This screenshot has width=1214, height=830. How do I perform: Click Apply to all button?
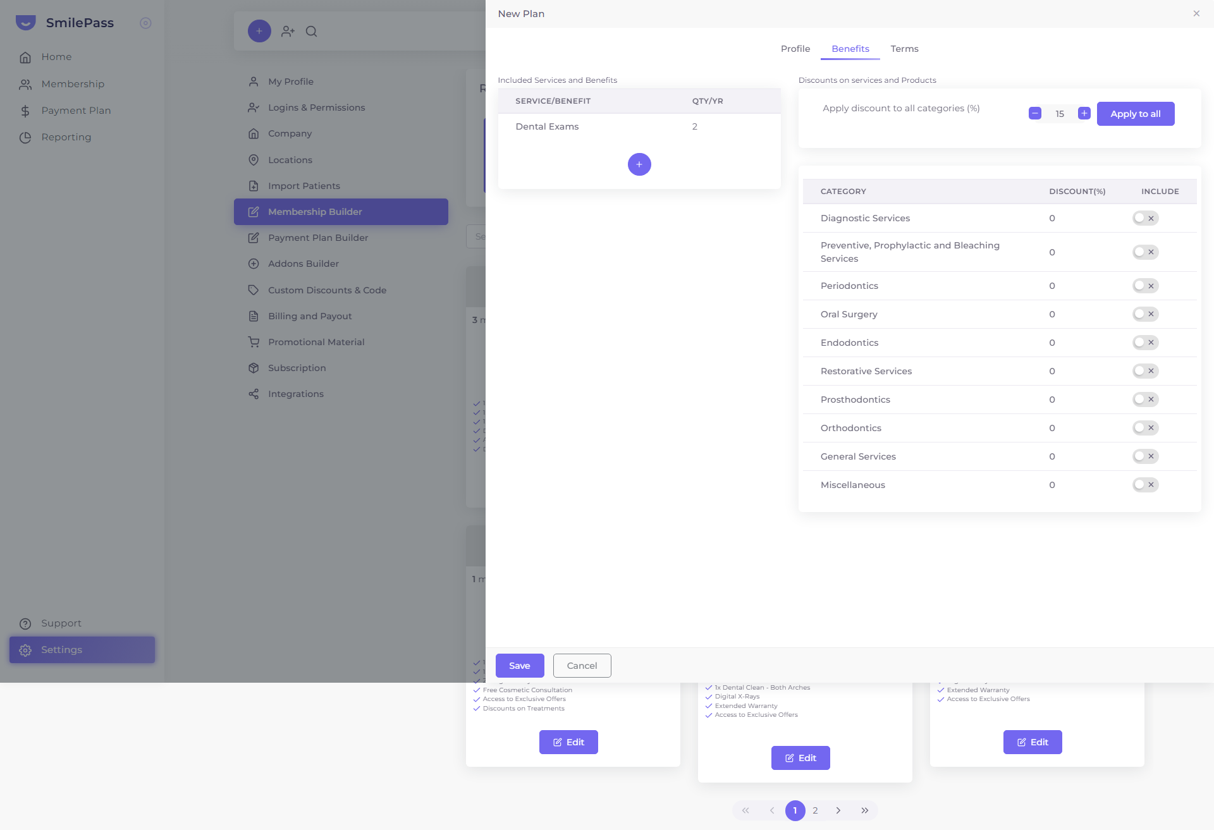point(1136,114)
